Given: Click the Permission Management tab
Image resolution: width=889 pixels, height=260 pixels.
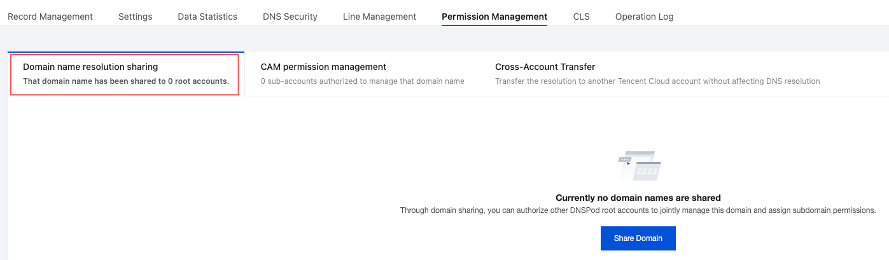Looking at the screenshot, I should coord(494,17).
